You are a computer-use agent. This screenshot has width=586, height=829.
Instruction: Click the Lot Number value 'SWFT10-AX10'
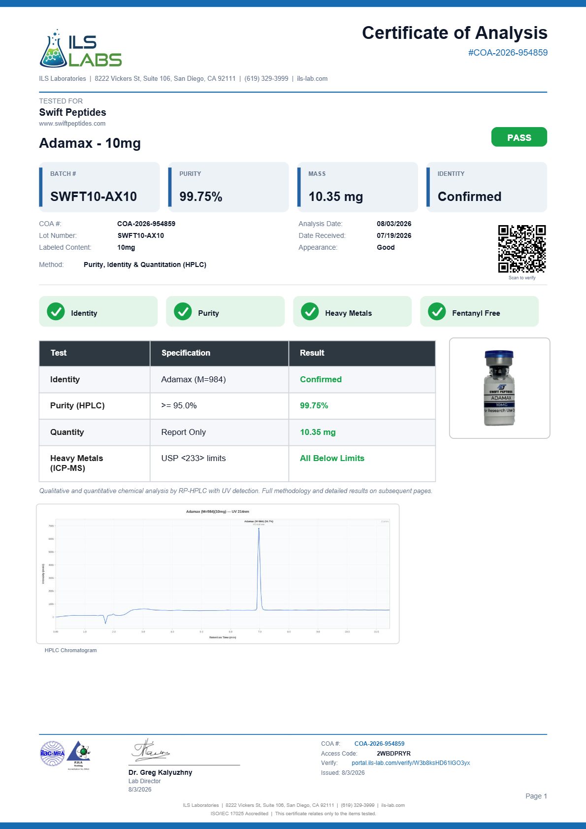point(140,236)
